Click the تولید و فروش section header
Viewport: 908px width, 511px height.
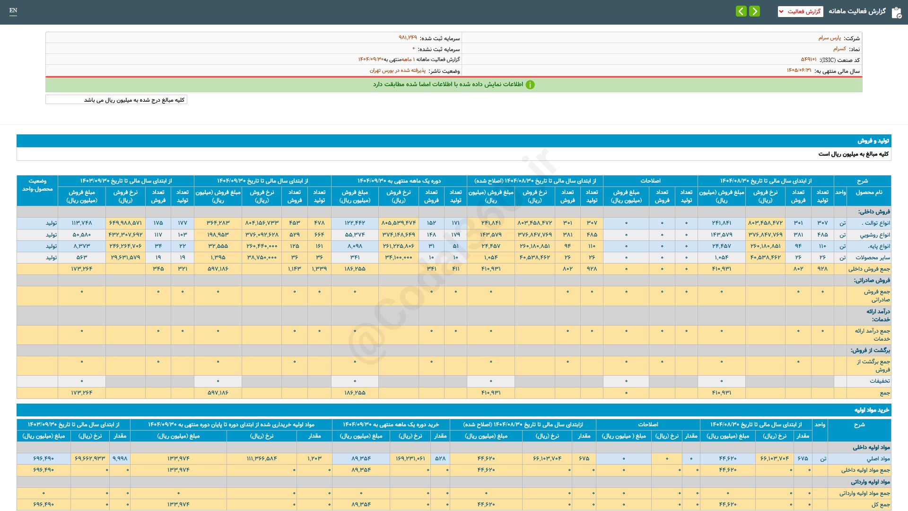click(x=873, y=141)
